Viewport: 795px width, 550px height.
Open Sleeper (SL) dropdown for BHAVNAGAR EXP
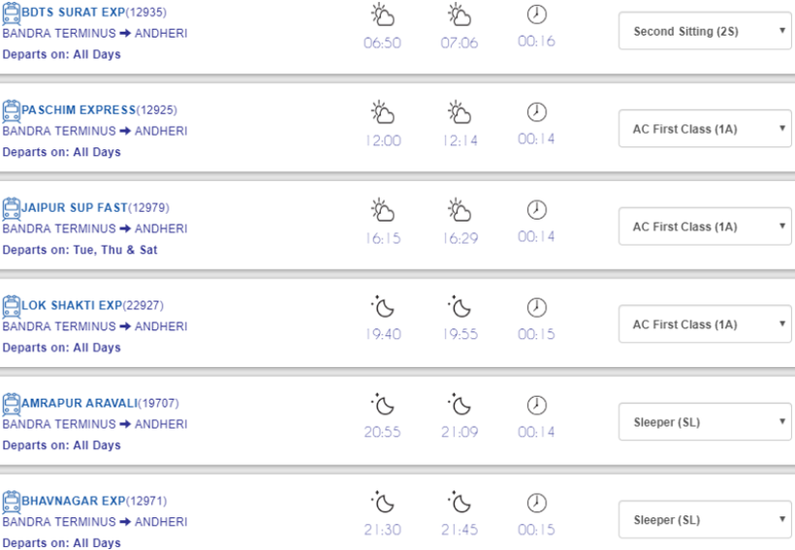click(x=705, y=520)
